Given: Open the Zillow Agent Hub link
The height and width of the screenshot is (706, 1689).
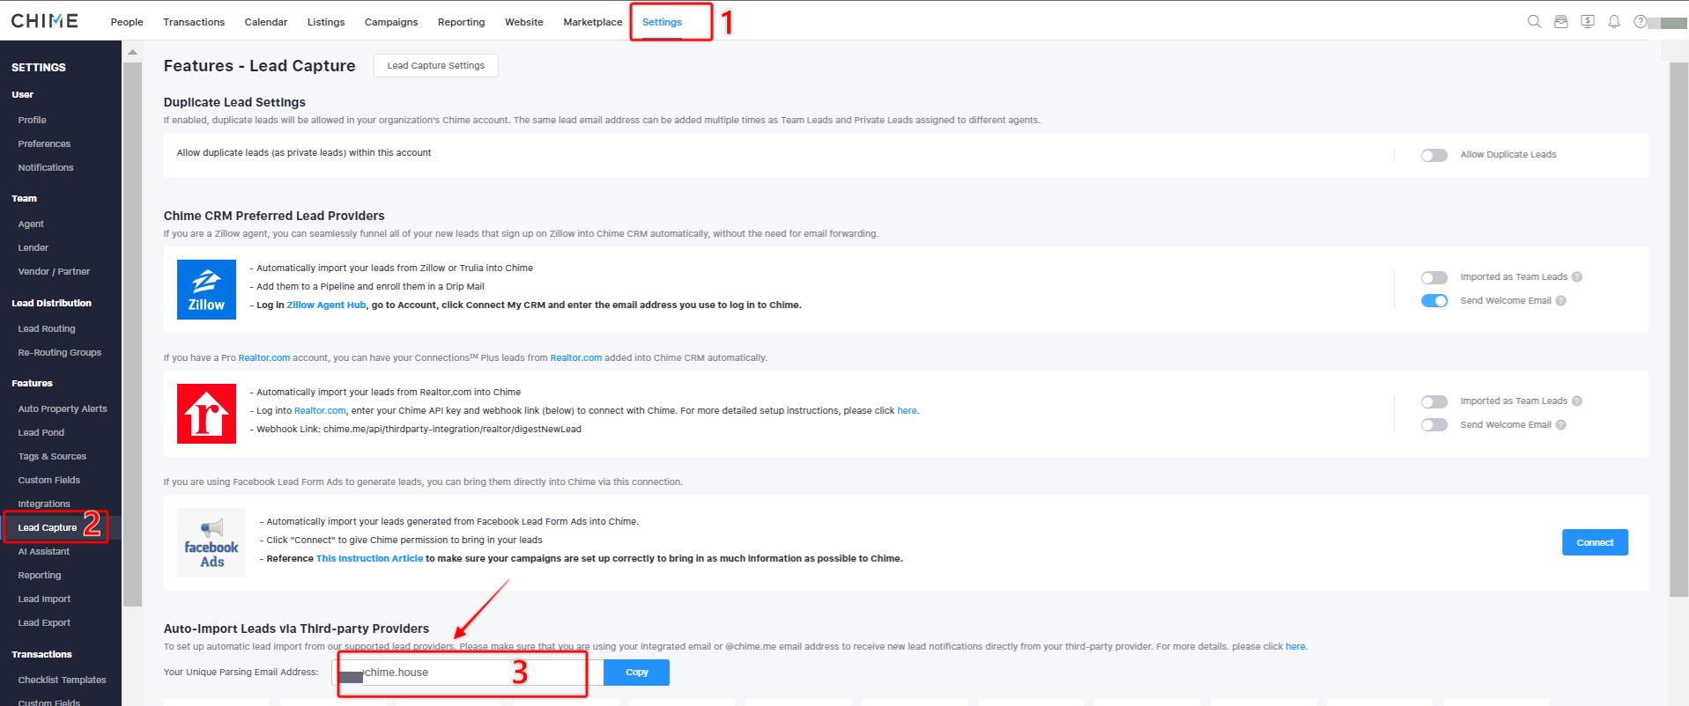Looking at the screenshot, I should click(x=326, y=305).
